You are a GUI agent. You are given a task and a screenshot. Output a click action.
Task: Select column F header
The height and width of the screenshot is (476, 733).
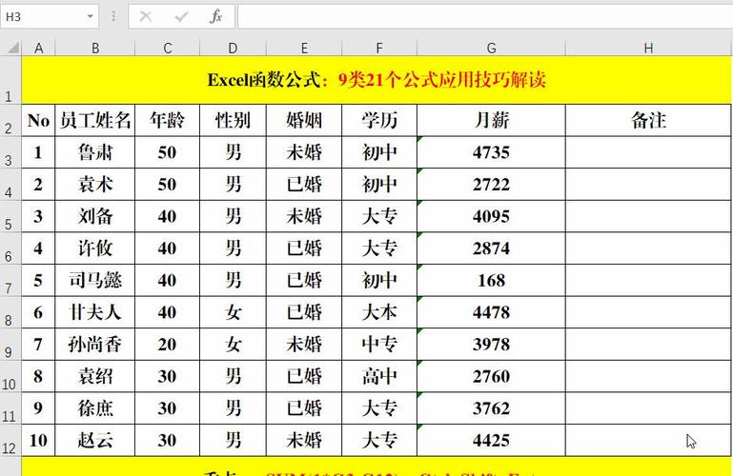tap(379, 48)
